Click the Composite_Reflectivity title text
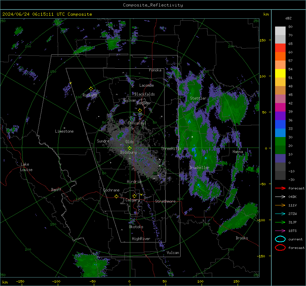The height and width of the screenshot is (286, 306). point(153,5)
